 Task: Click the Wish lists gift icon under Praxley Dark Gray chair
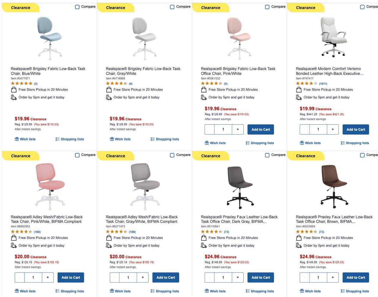click(207, 291)
